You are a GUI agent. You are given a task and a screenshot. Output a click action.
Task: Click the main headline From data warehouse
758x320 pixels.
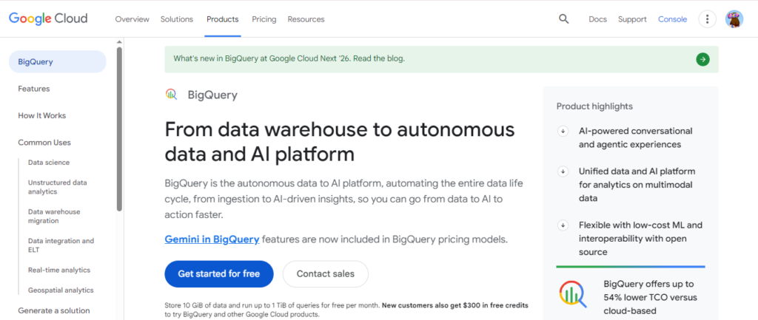[x=340, y=143]
